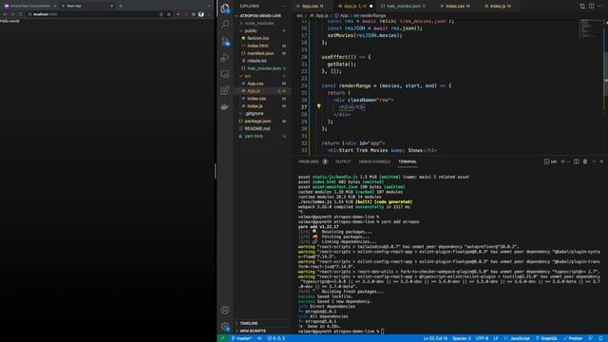Open the Manage gear in activity bar
This screenshot has width=608, height=342.
point(225,327)
